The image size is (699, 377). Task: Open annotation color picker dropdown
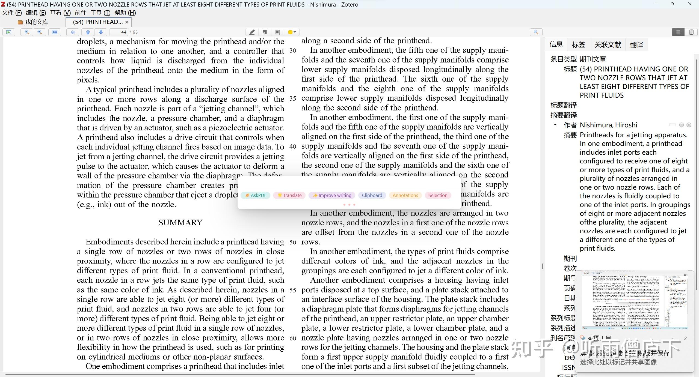tap(292, 32)
